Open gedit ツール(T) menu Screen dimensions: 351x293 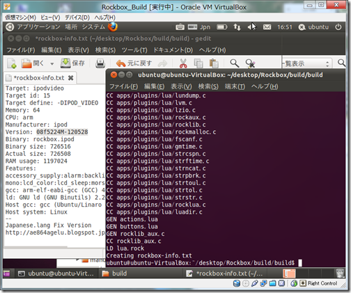point(134,50)
